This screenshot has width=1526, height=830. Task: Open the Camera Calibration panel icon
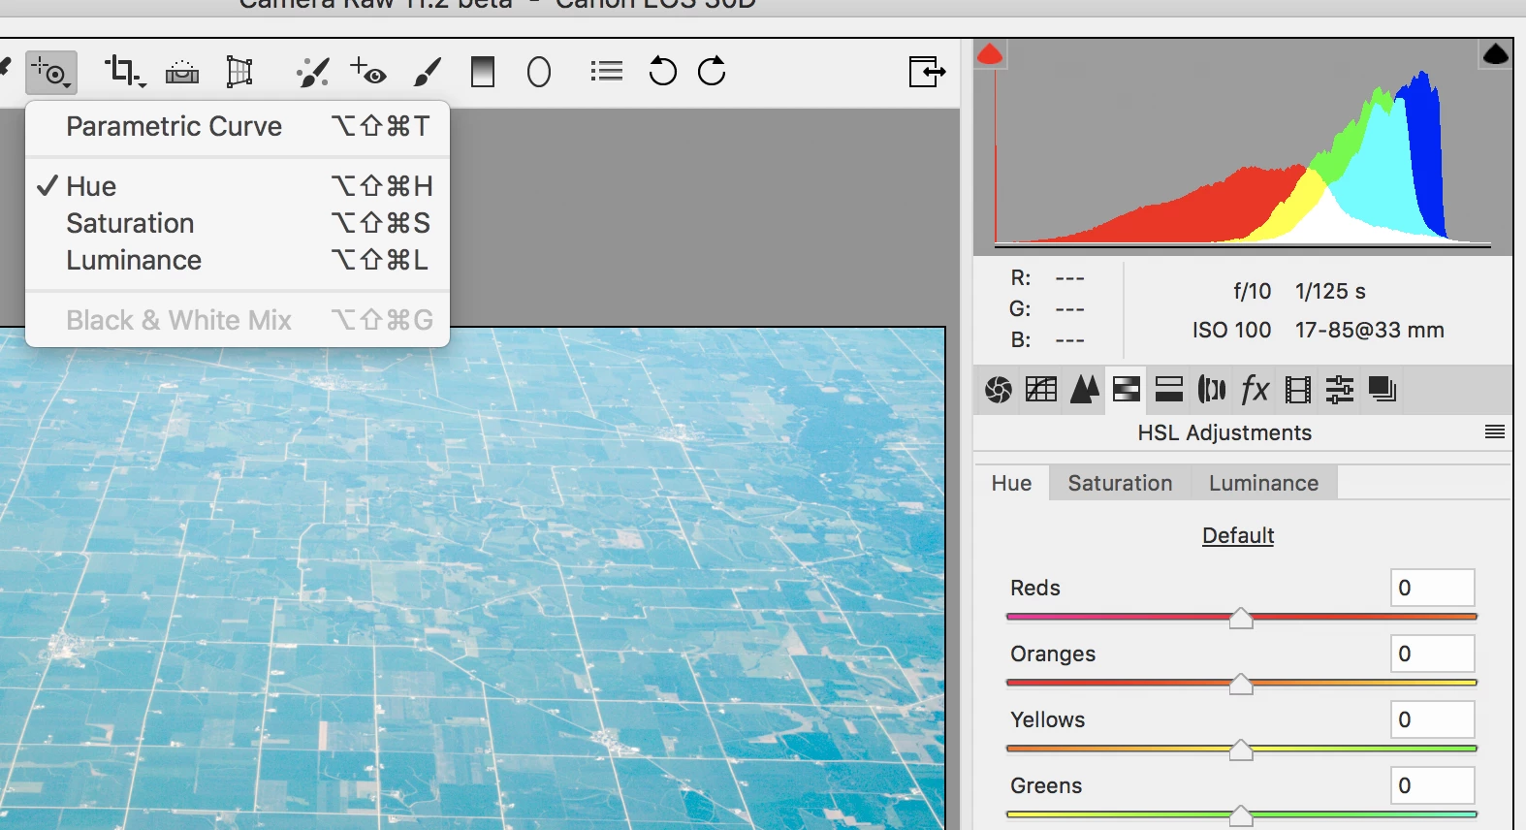pos(1297,390)
